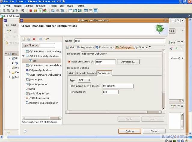Viewport: 192px width, 142px height.
Task: Select C/C++ Attach to Local Application item
Action: pyautogui.click(x=44, y=51)
